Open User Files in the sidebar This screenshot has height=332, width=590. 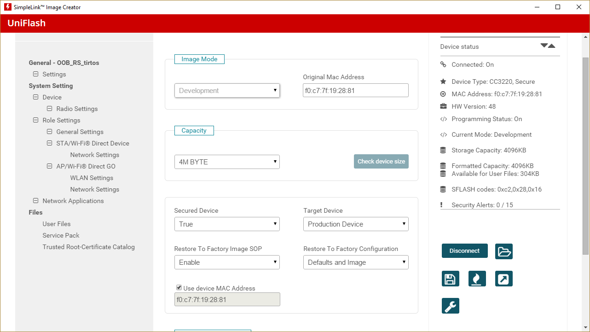pos(57,224)
